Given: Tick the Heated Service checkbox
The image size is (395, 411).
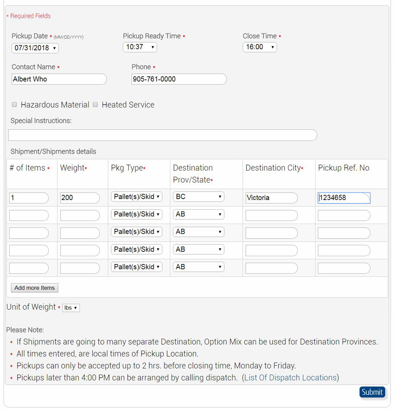Looking at the screenshot, I should [x=95, y=104].
